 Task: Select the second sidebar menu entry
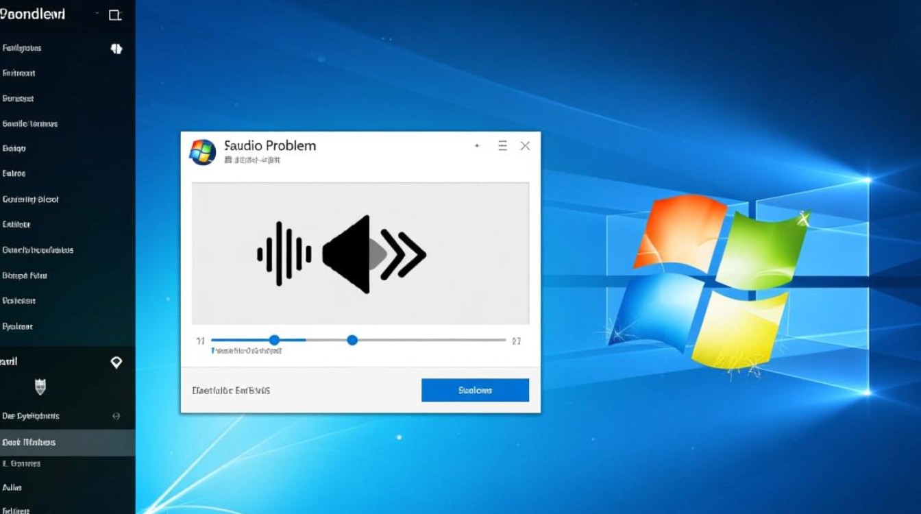21,73
